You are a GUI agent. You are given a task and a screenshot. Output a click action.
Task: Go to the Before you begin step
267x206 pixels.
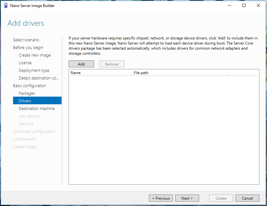pos(28,48)
